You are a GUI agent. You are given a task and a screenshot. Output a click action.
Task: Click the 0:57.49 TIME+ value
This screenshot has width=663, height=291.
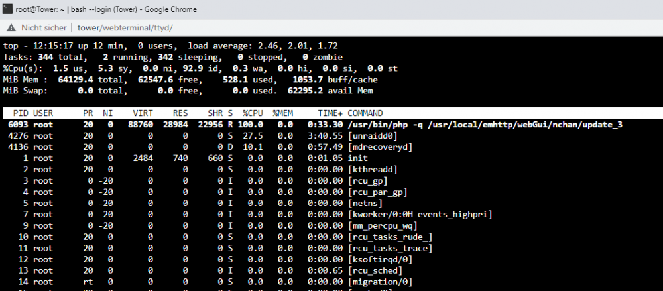click(326, 146)
